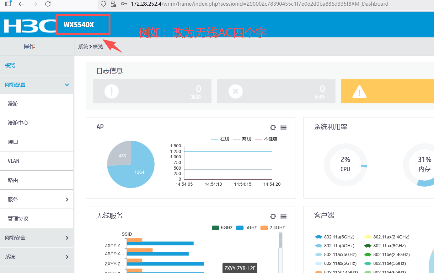Click the 操作 sidebar header
Image resolution: width=434 pixels, height=273 pixels.
(x=29, y=46)
